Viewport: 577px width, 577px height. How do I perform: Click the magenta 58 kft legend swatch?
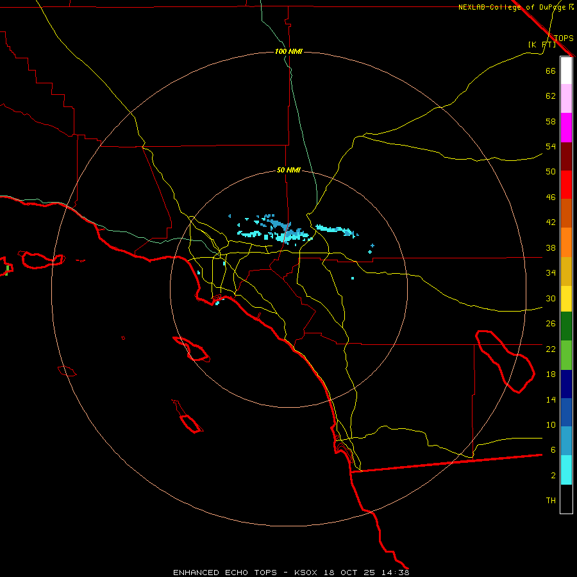pyautogui.click(x=566, y=128)
